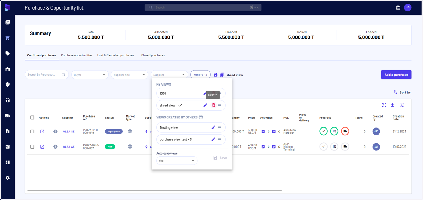
Task: Click Sort by label
Action: point(405,92)
